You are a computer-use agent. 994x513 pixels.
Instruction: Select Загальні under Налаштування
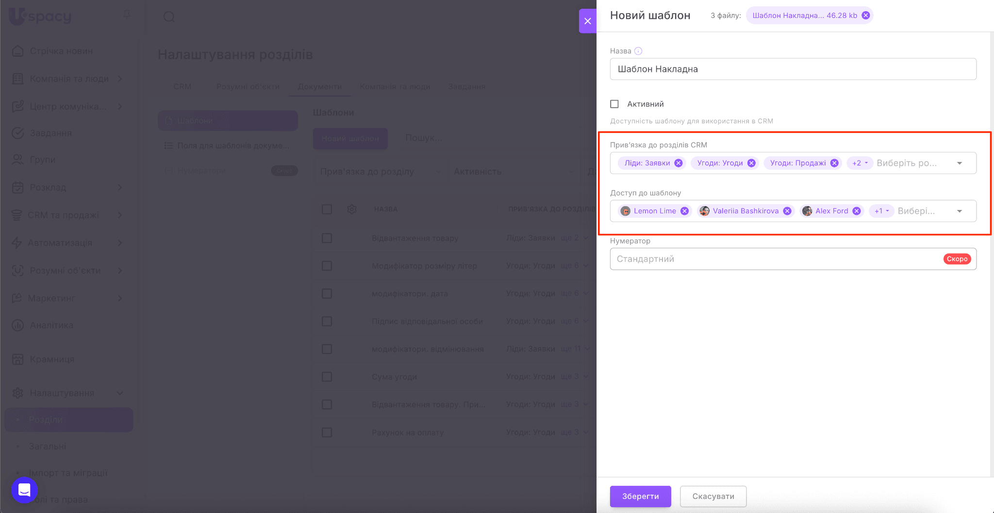pos(48,446)
